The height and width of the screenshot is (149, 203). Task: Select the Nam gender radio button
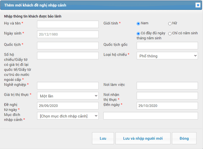(138, 24)
